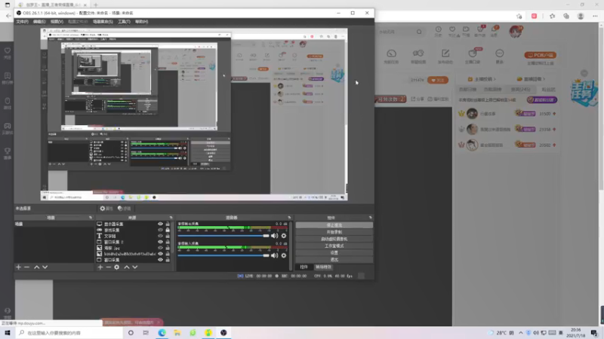This screenshot has width=604, height=339.
Task: Pop out the Audio Mixer dock panel
Action: click(289, 218)
